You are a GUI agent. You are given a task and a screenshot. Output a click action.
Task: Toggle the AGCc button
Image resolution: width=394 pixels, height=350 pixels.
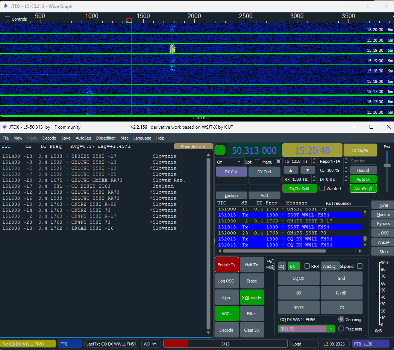(x=227, y=313)
